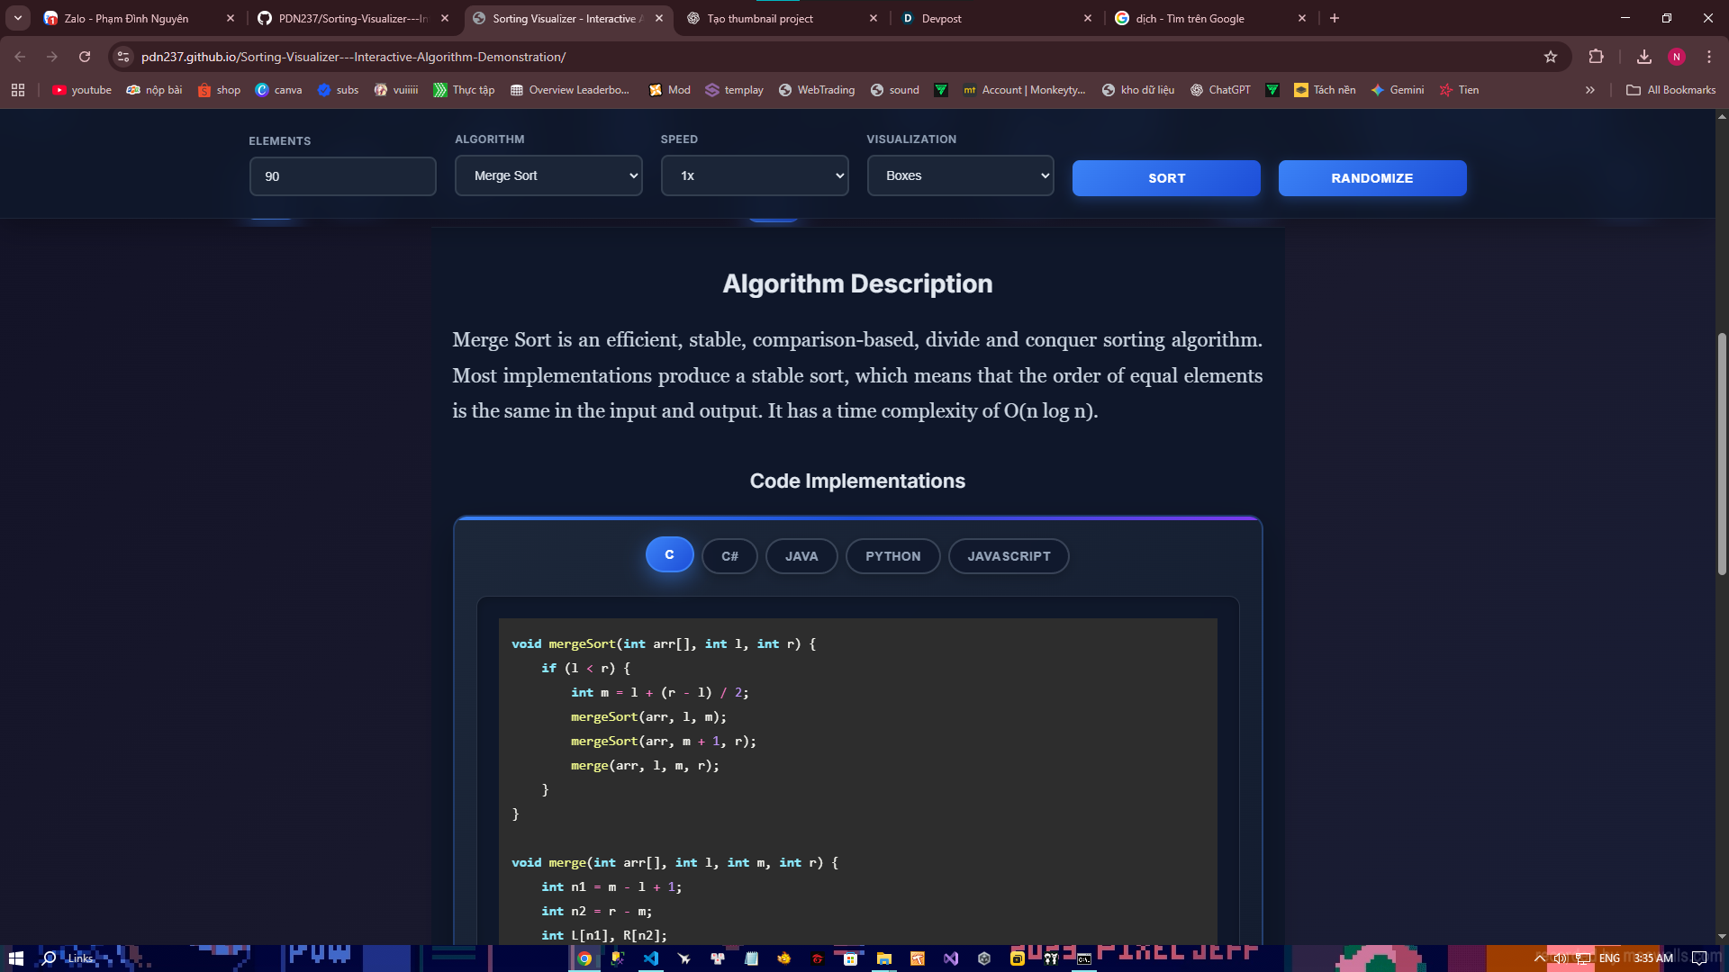The width and height of the screenshot is (1729, 972).
Task: Click the browser reload icon
Action: [85, 57]
